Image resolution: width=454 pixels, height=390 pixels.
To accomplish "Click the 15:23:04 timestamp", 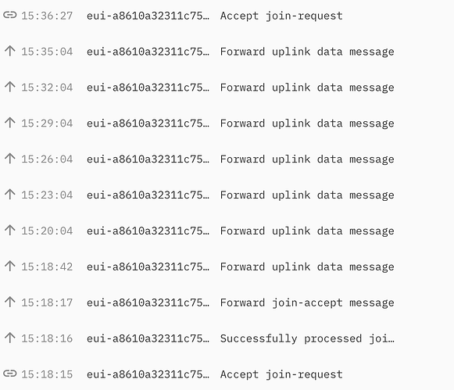I will click(x=47, y=195).
